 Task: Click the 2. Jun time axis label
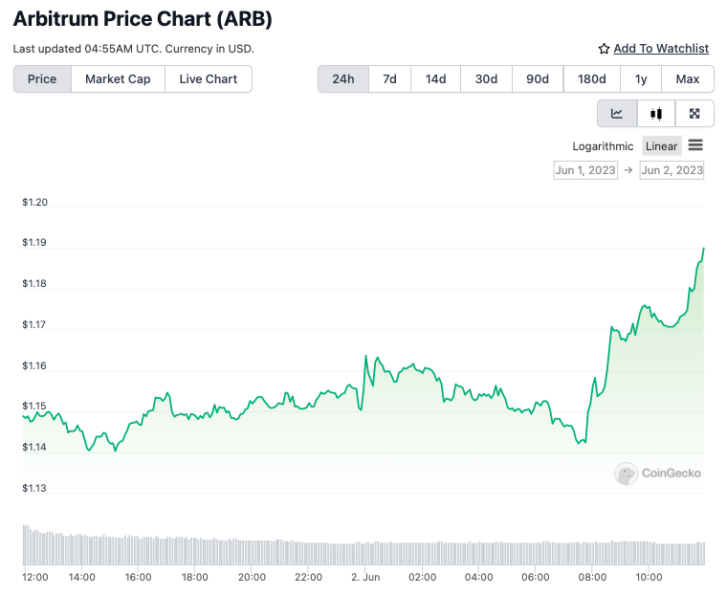click(x=365, y=578)
